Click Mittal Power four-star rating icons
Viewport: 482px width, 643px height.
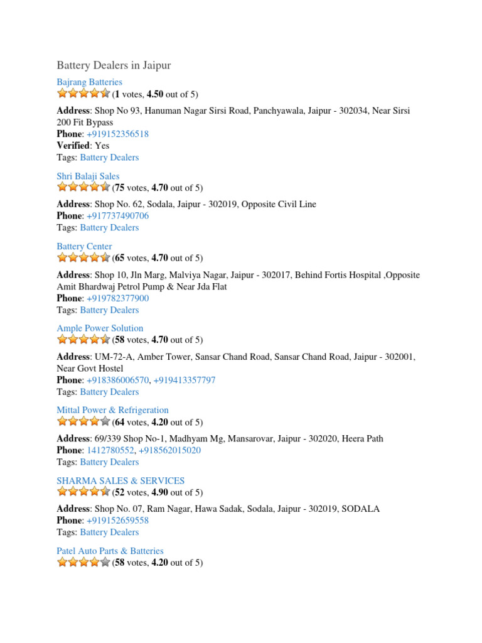coord(83,421)
